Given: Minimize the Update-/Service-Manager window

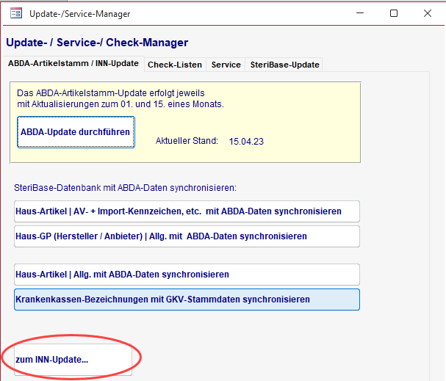Looking at the screenshot, I should click(360, 13).
